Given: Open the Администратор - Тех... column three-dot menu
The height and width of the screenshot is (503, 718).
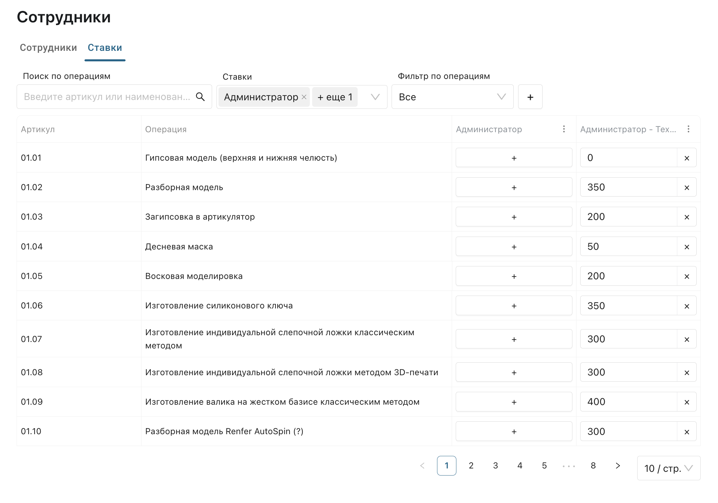Looking at the screenshot, I should click(688, 129).
